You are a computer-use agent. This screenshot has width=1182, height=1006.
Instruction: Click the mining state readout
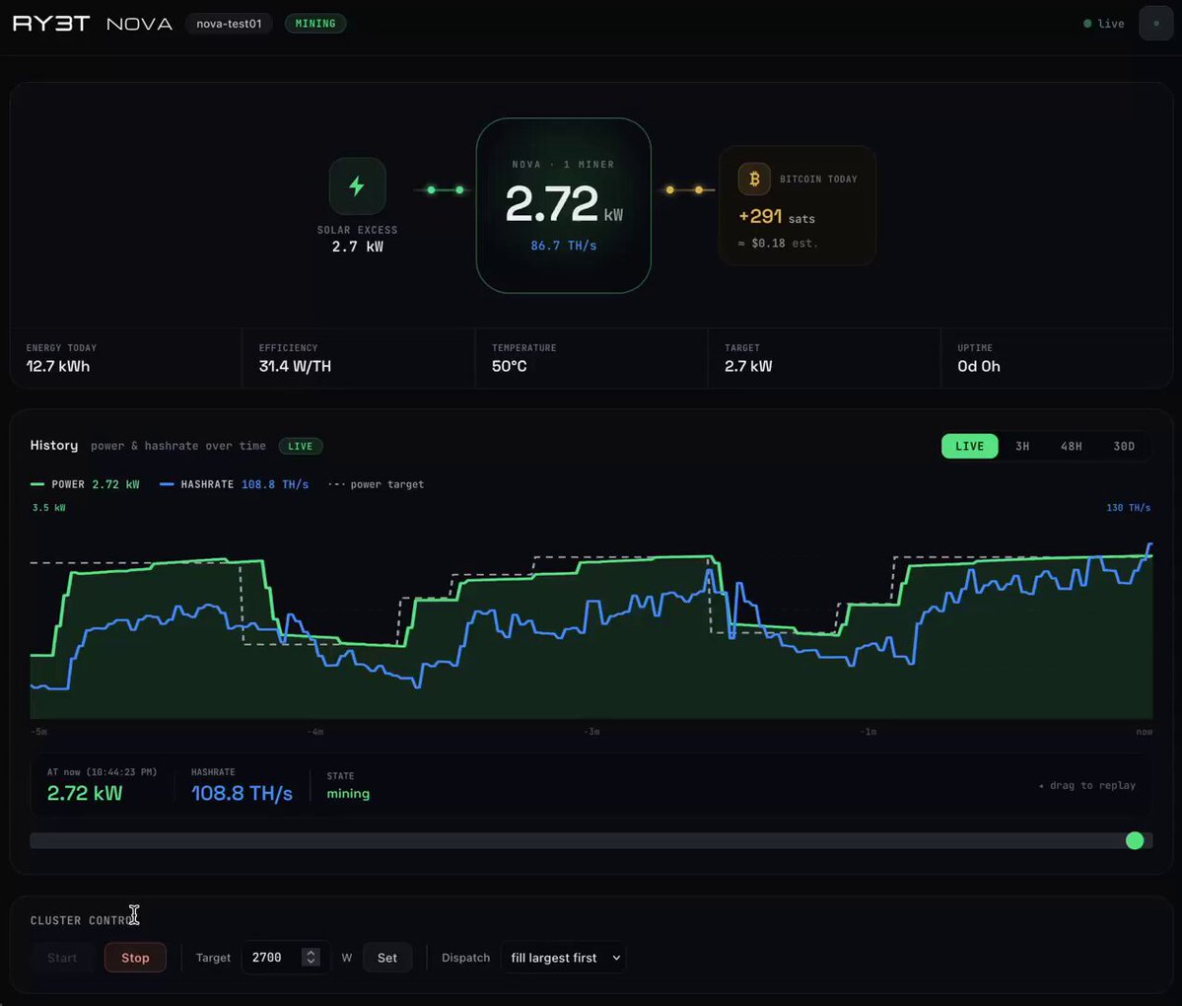pyautogui.click(x=348, y=793)
